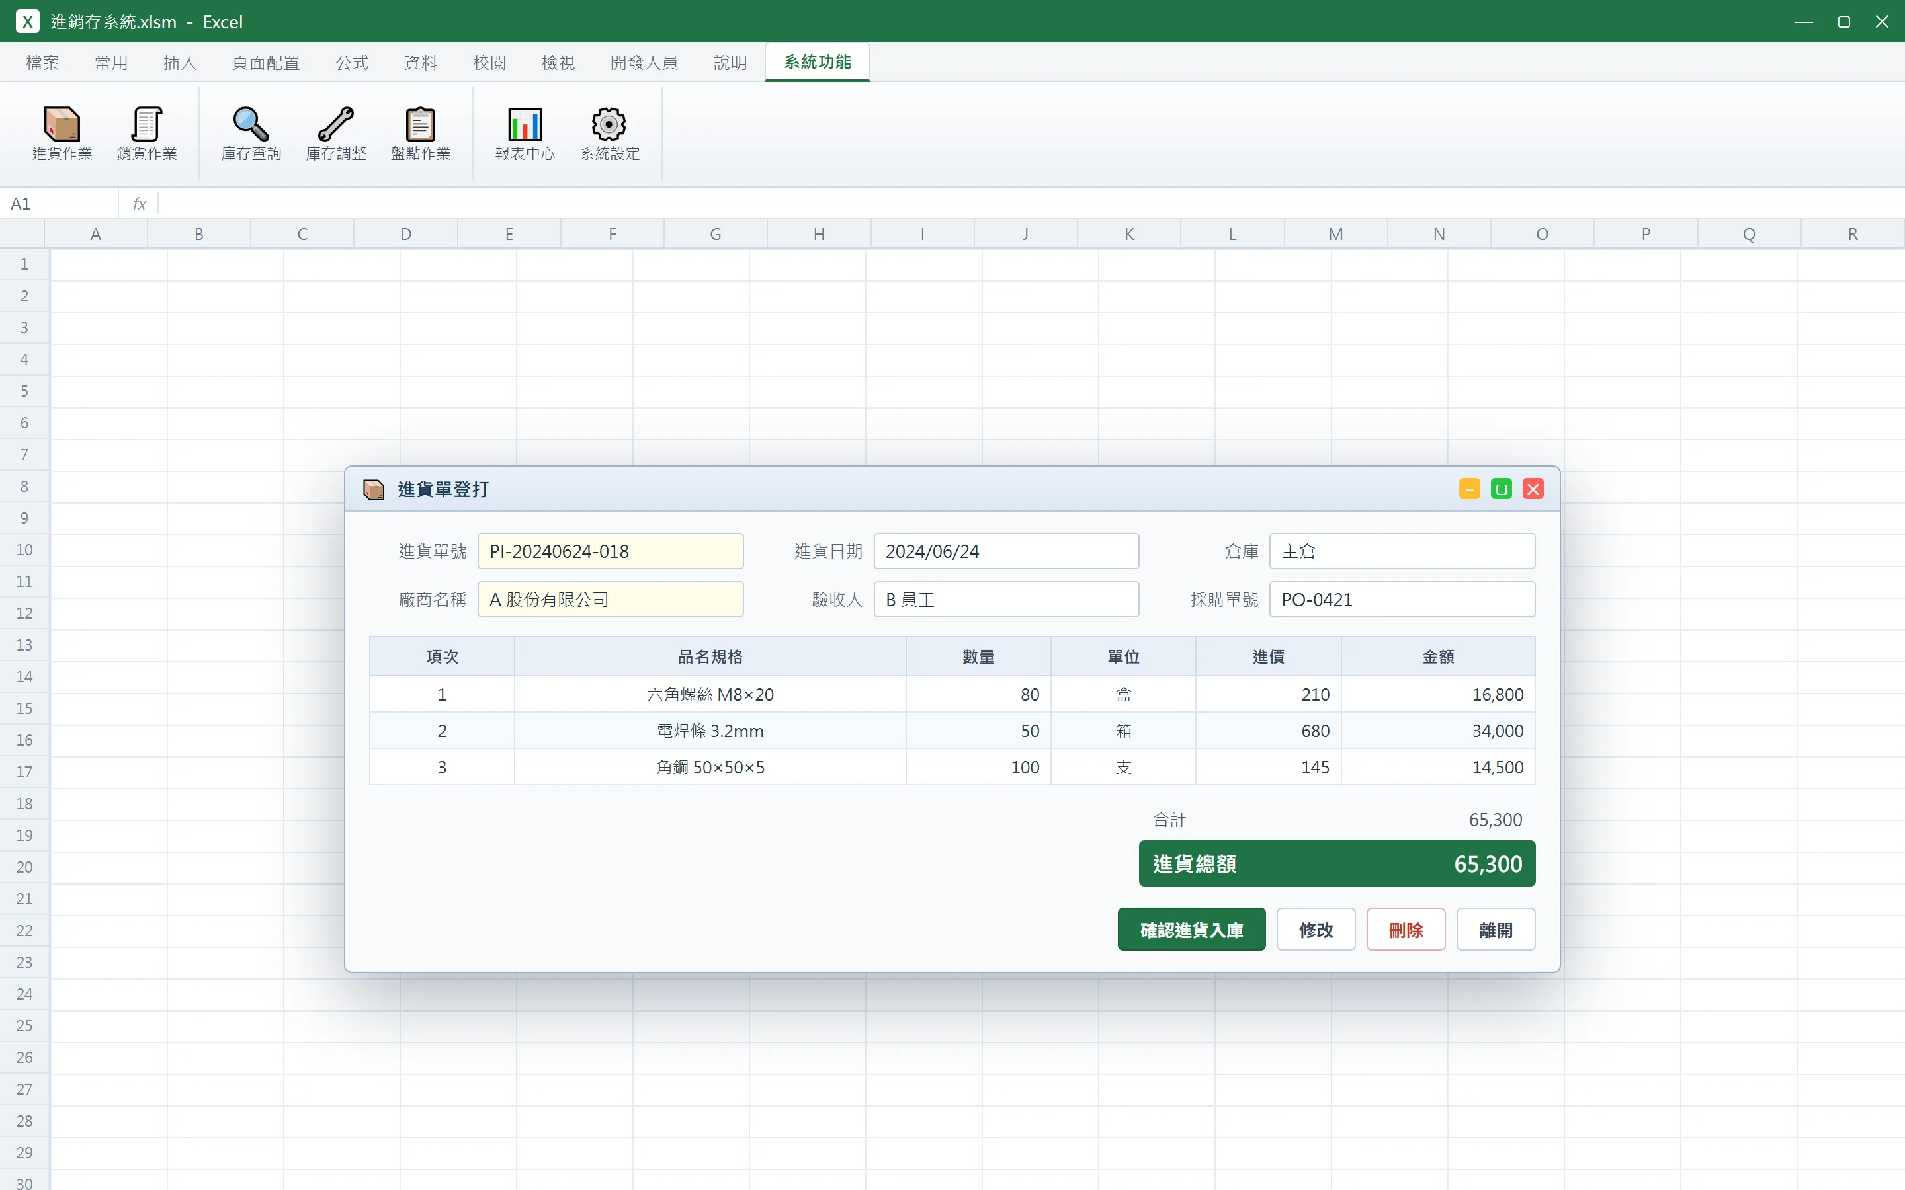Viewport: 1905px width, 1190px height.
Task: Switch to the 開發人員 ribbon tab
Action: (644, 62)
